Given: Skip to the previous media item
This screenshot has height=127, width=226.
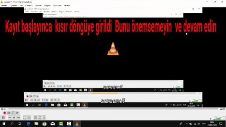Looking at the screenshot, I should click(10, 117).
